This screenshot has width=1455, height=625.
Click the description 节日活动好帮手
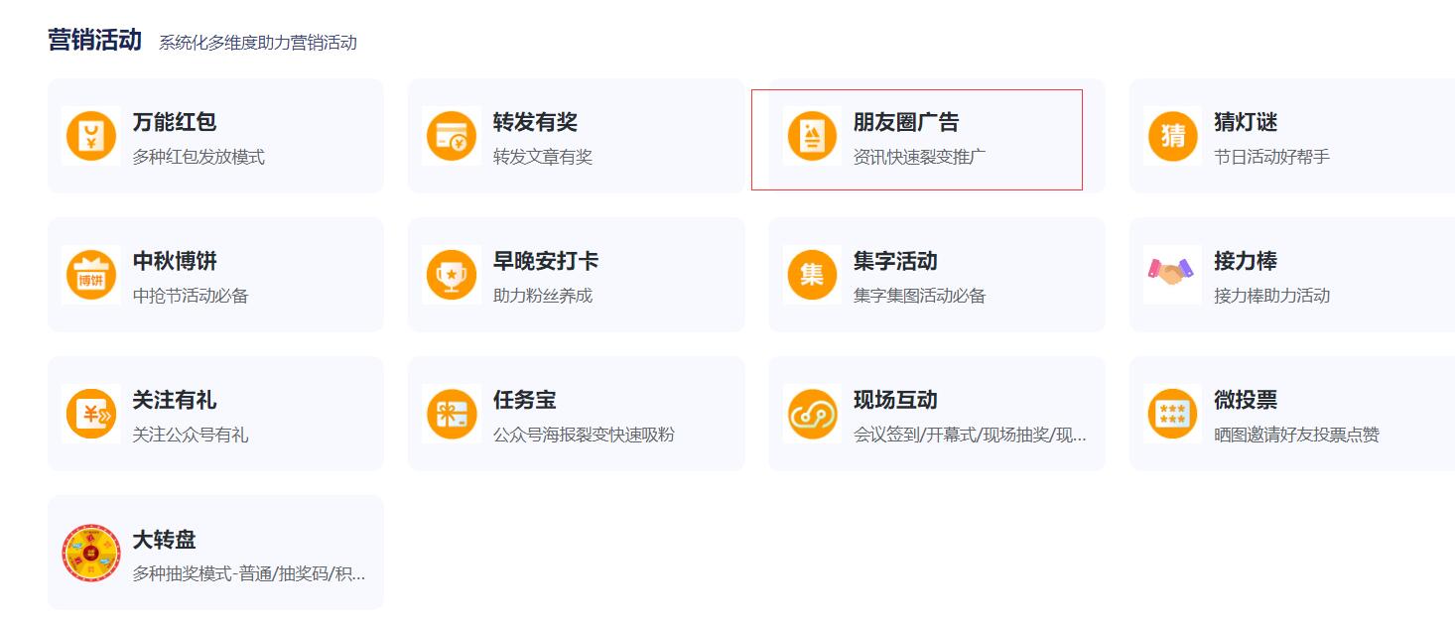pos(1271,157)
